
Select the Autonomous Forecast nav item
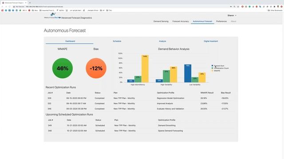[202, 21]
